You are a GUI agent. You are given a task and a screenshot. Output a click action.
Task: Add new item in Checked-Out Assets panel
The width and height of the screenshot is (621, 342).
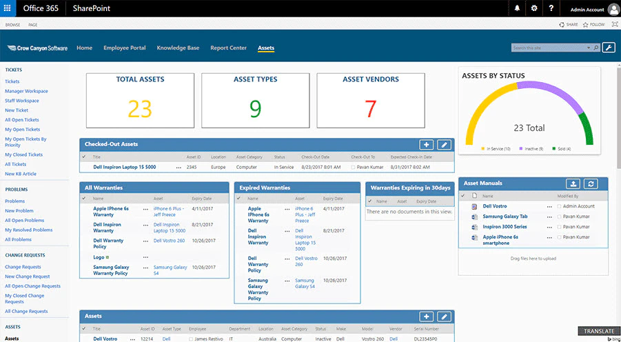427,145
